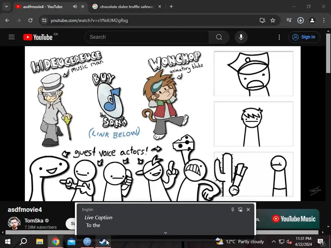Click Chrome icon in the taskbar
This screenshot has height=248, width=331.
pos(55,242)
